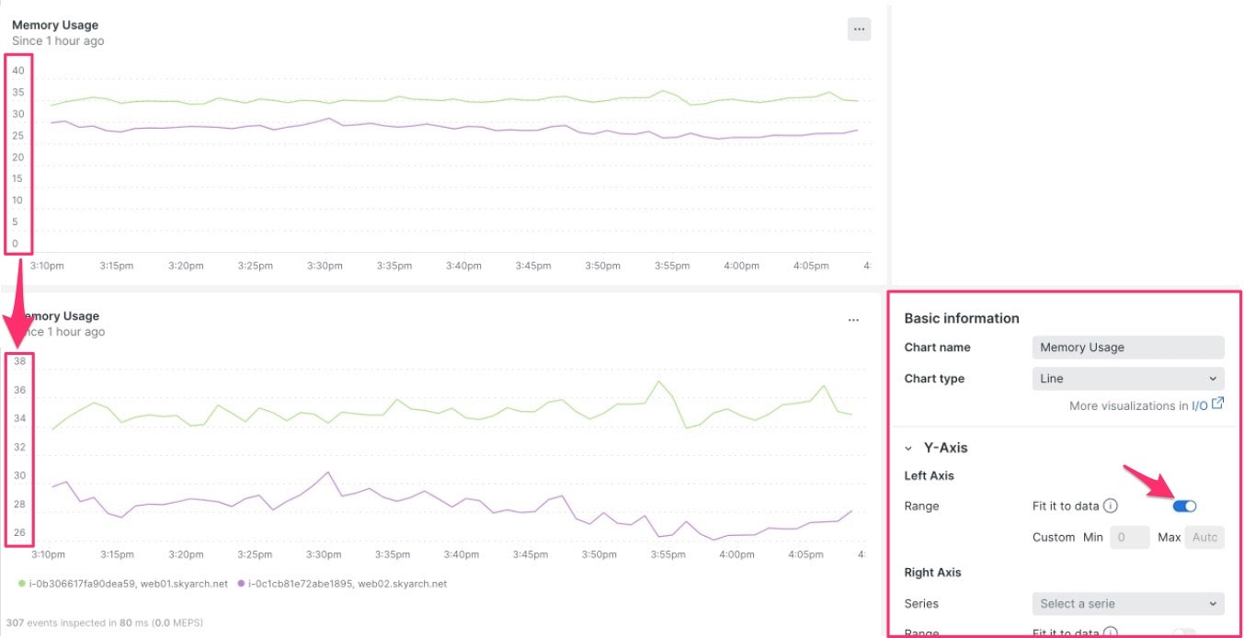The height and width of the screenshot is (638, 1244).
Task: Enable the Right Axis Fit it to data toggle
Action: click(1184, 632)
